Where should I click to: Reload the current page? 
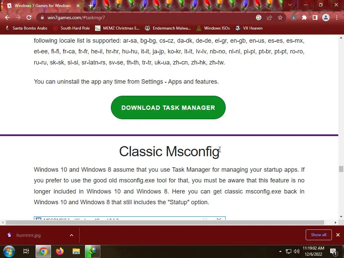[x=29, y=17]
